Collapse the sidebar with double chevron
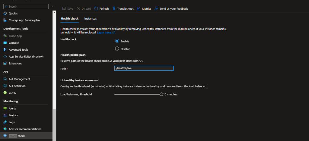Viewport: 309px width, 141px height. (53, 6)
